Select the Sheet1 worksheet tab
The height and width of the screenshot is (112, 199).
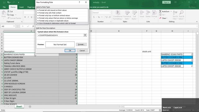click(19, 106)
